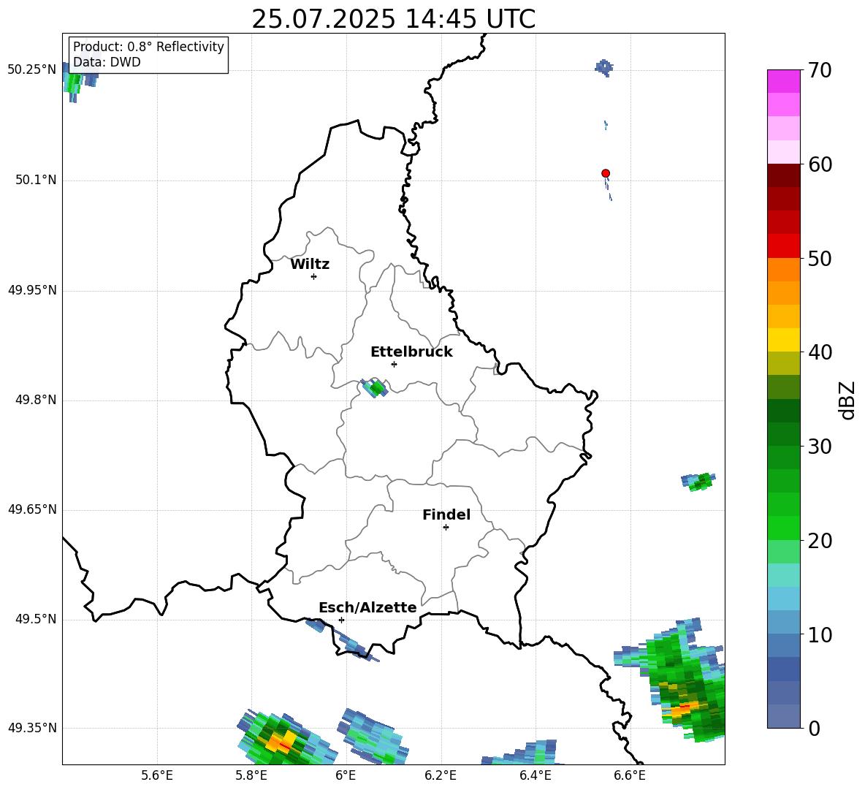Click the small green radar echo south of Ettelbruck
Viewport: 865px width, 790px height.
[376, 388]
